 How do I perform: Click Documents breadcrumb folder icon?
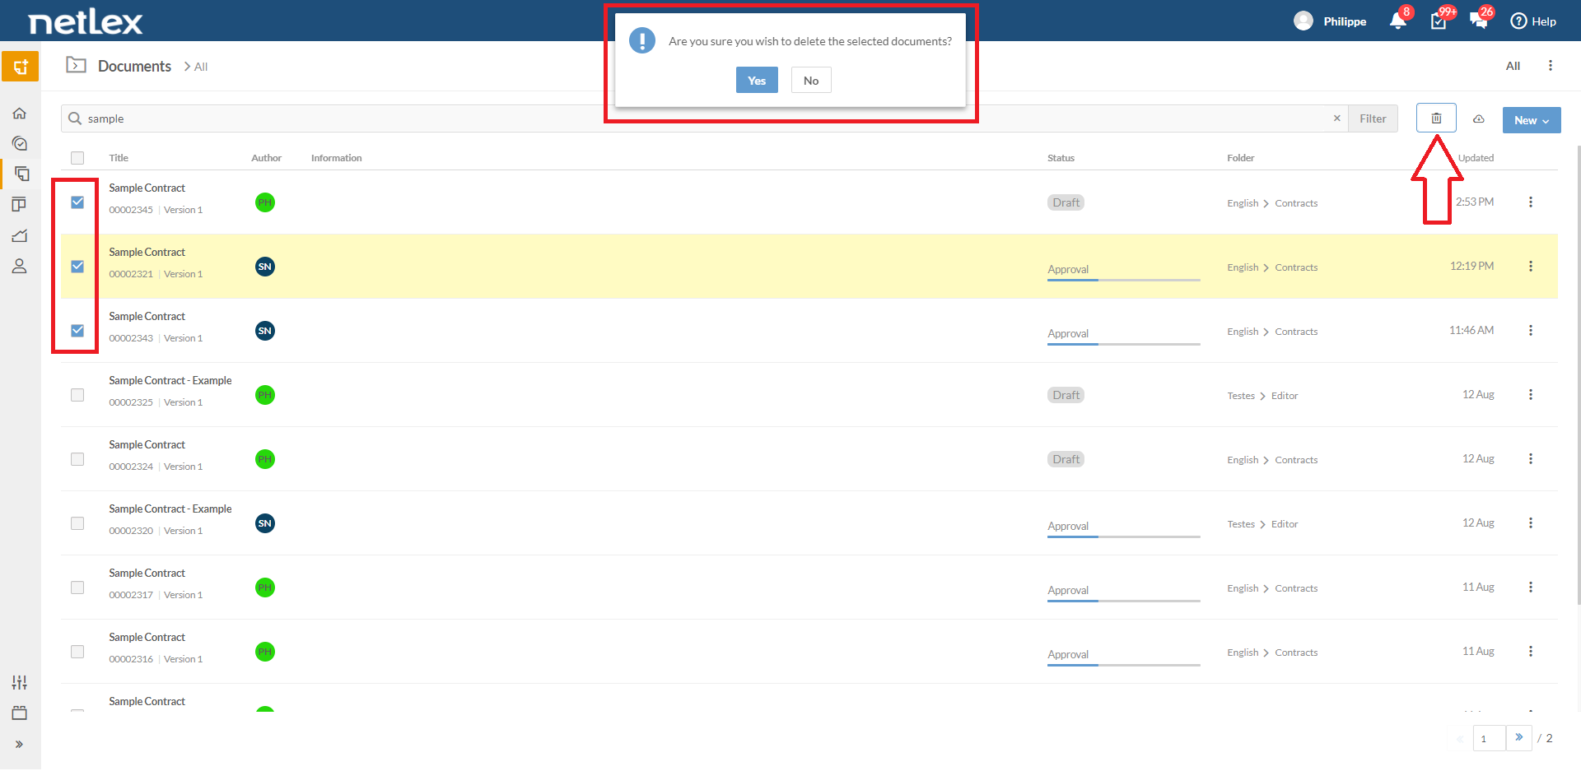pos(77,65)
